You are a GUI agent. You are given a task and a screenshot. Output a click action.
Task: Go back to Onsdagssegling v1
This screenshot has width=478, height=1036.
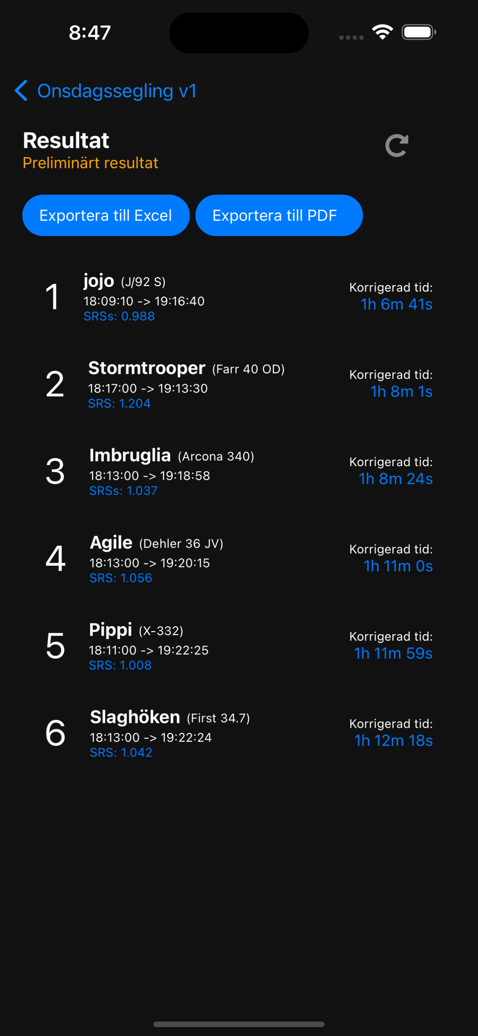(x=117, y=91)
